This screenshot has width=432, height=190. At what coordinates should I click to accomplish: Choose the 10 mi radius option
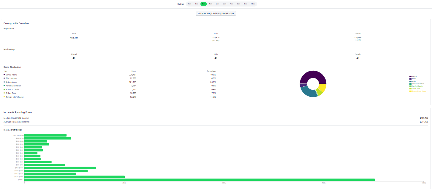point(253,4)
